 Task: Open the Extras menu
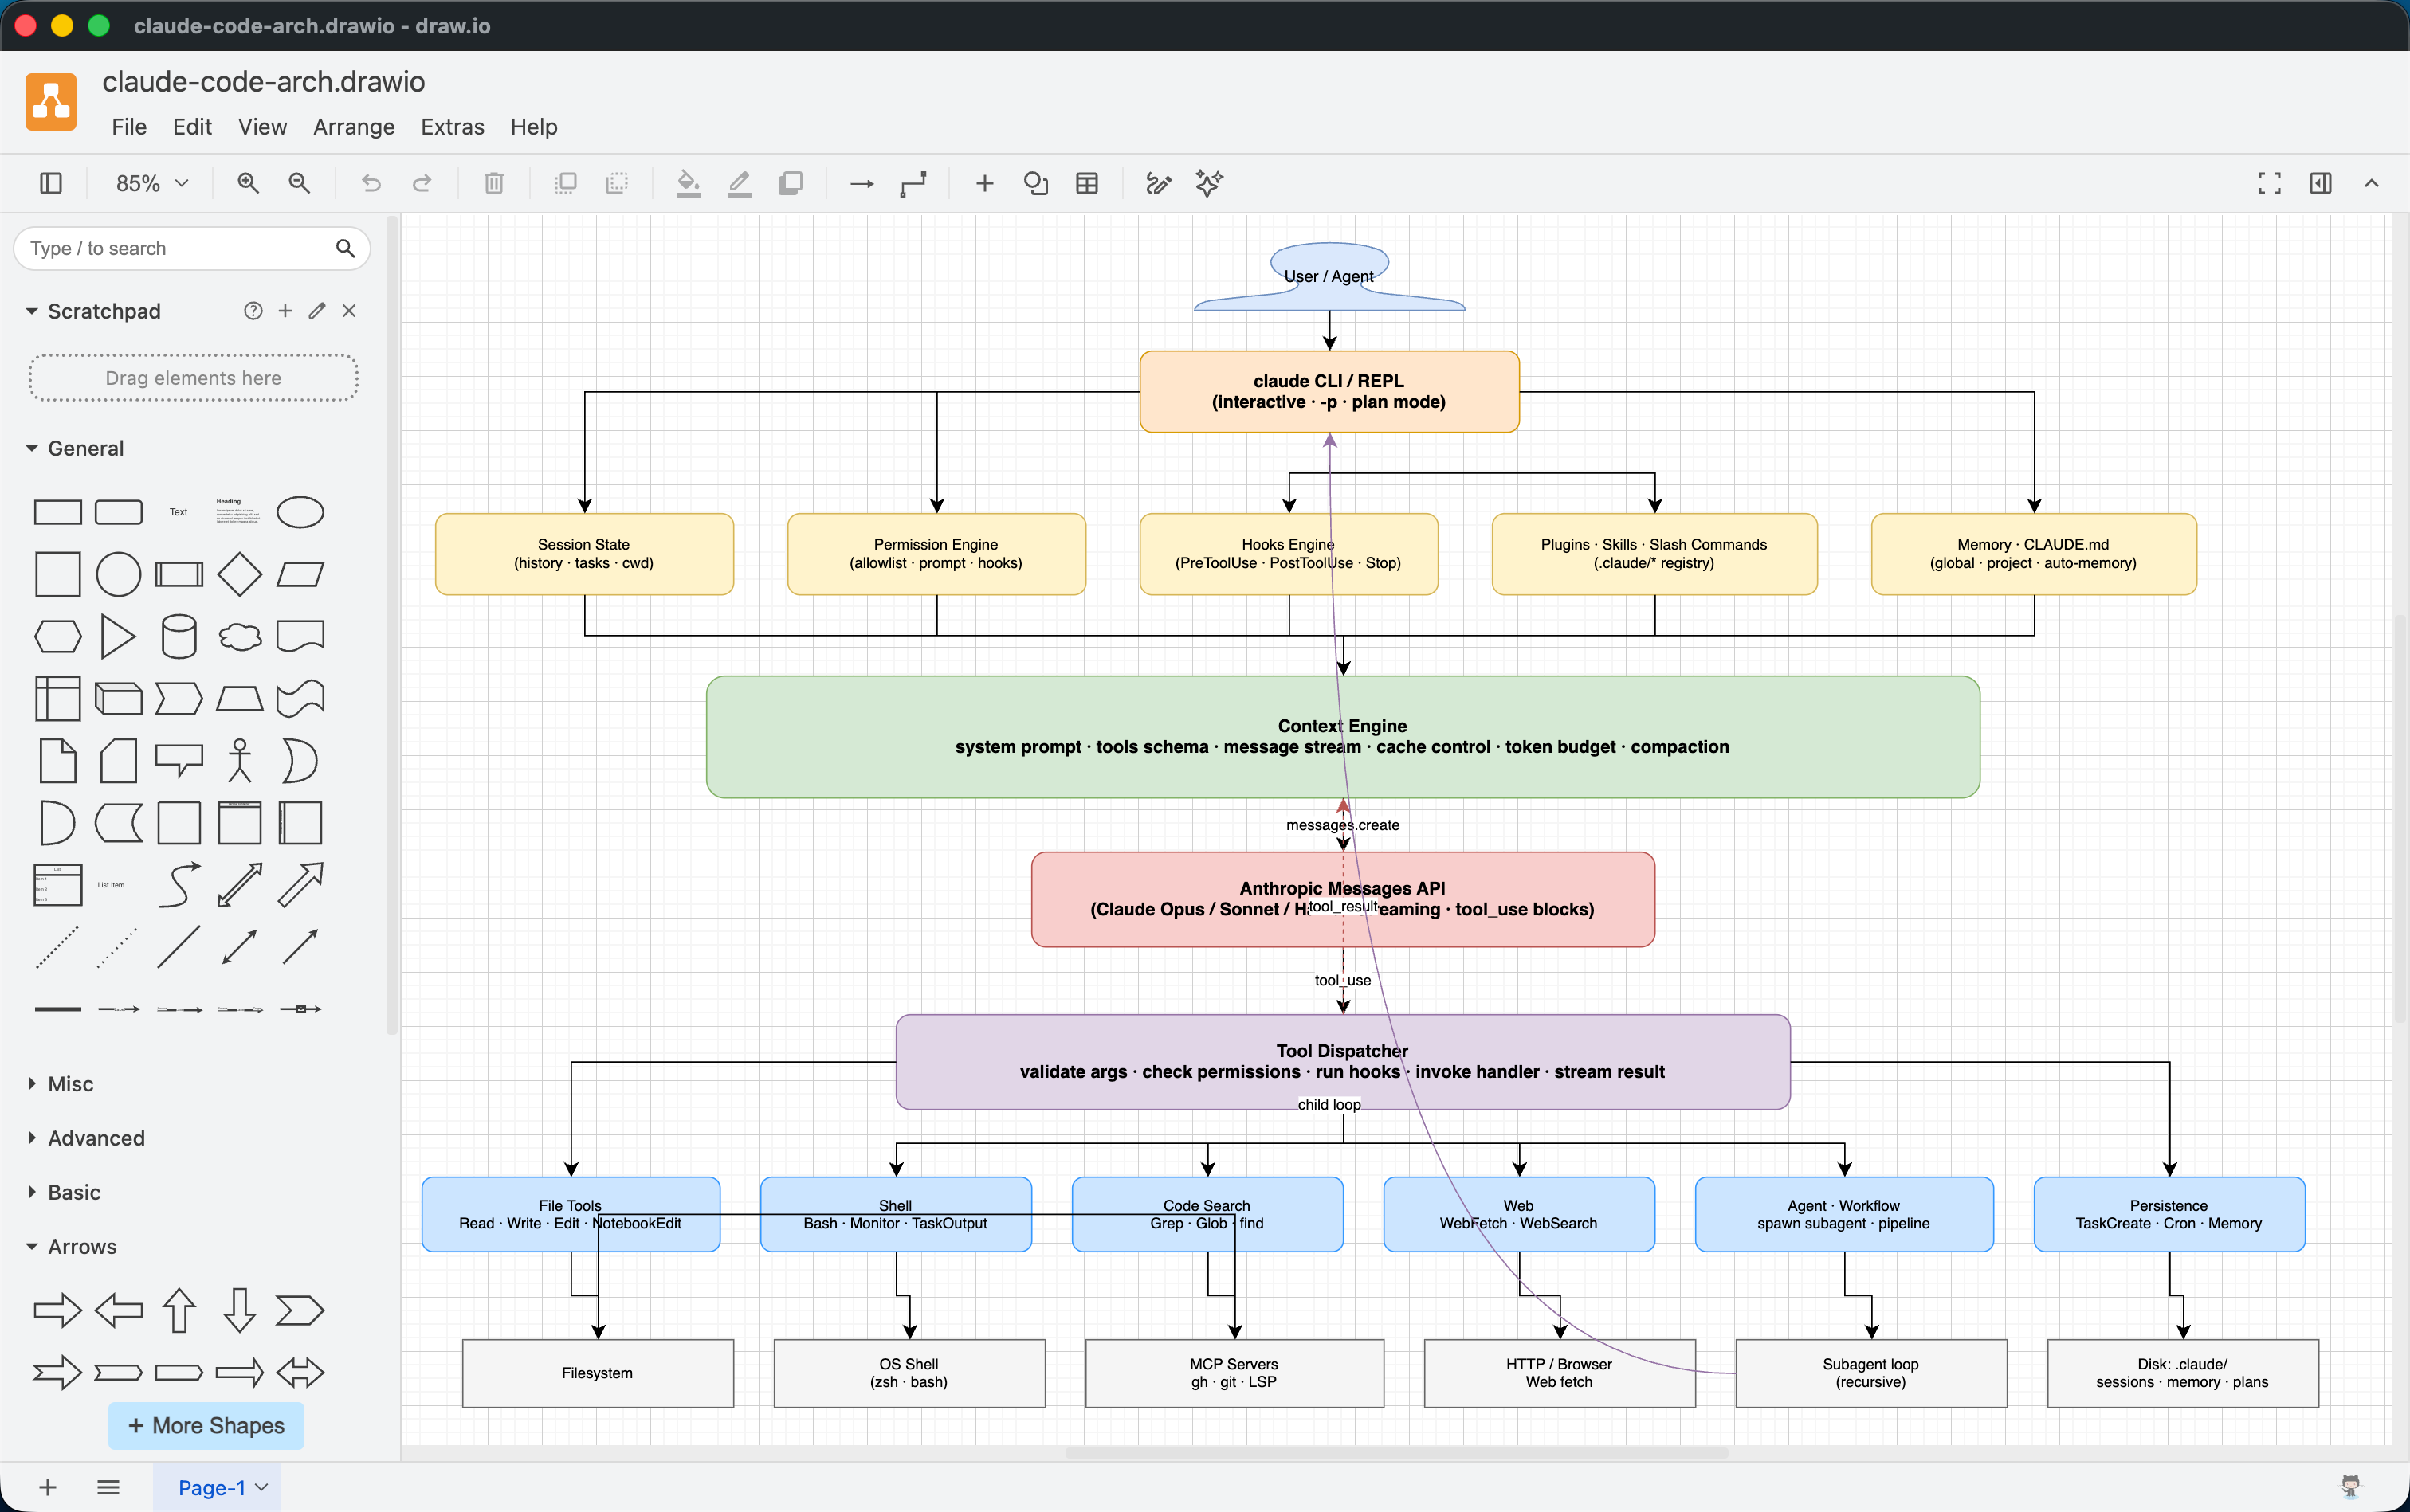coord(452,127)
